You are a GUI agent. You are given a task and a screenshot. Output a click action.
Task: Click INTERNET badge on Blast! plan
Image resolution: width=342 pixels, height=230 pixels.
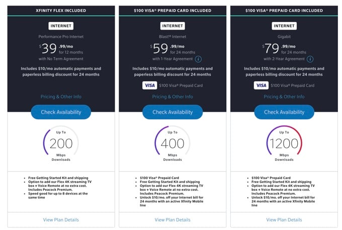pos(173,26)
